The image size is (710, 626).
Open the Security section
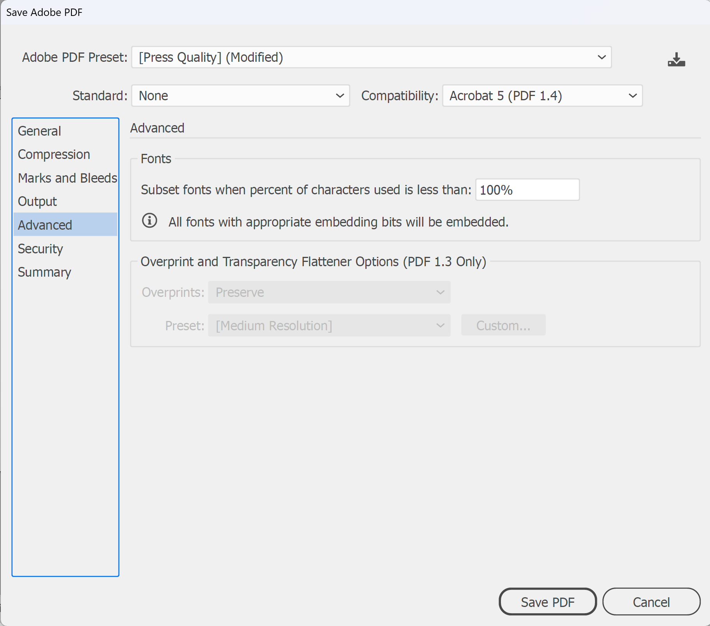tap(65, 249)
